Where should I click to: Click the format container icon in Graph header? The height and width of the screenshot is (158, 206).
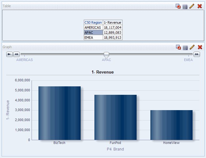tap(178, 47)
